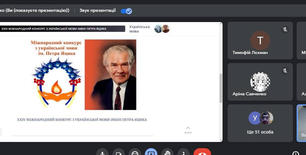This screenshot has height=155, width=306.
Task: Click the presenting status text at top
Action: coord(35,11)
